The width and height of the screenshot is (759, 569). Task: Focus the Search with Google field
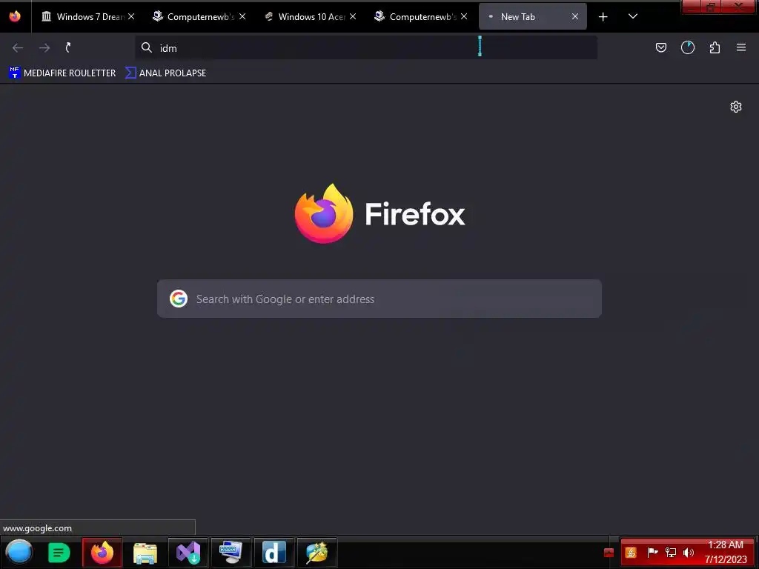pyautogui.click(x=379, y=299)
